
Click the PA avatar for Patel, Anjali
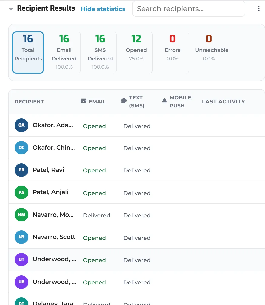(x=21, y=192)
